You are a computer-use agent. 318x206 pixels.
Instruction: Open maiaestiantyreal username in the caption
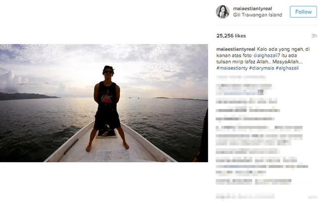coord(236,49)
